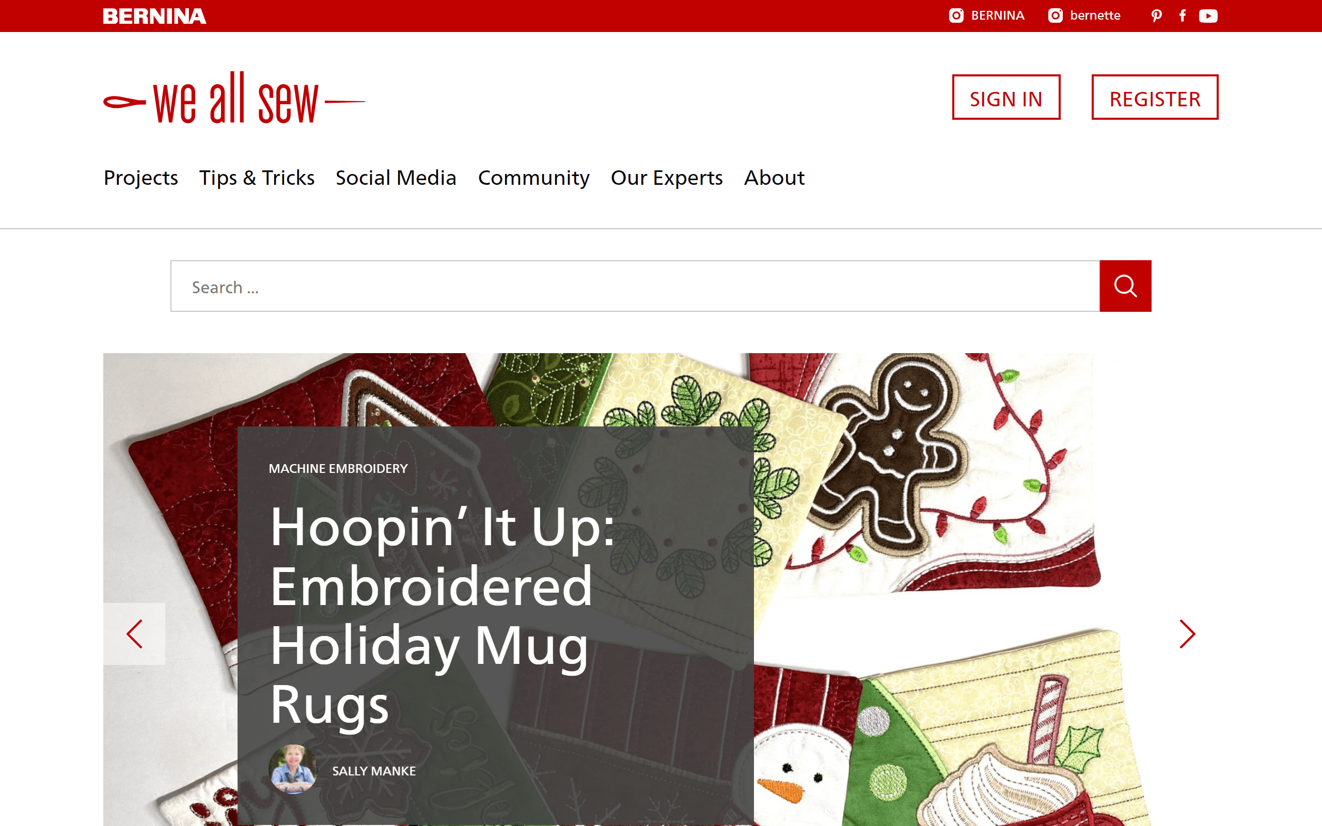Open the Projects menu
This screenshot has height=826, width=1322.
(141, 178)
